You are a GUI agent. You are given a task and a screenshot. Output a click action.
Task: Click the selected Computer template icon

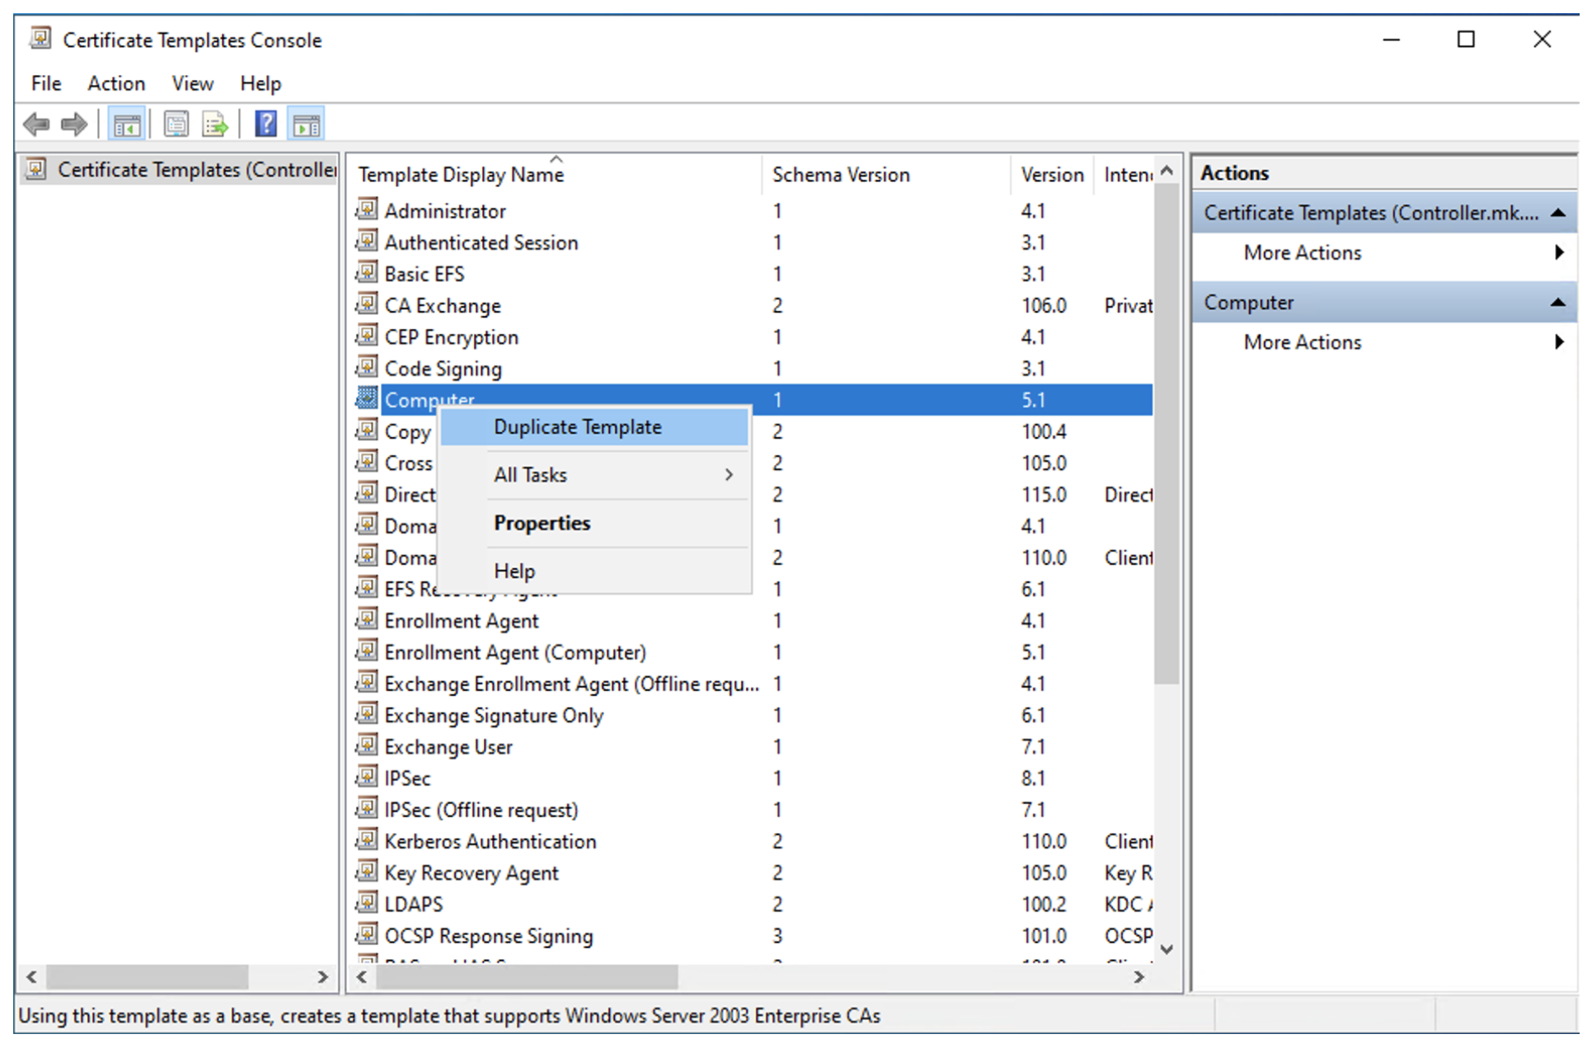(367, 398)
